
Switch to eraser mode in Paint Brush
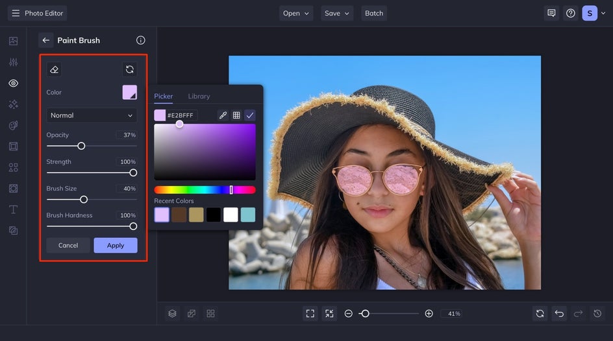(x=54, y=69)
